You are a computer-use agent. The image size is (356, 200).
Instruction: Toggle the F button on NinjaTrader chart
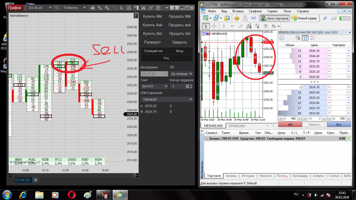136,16
